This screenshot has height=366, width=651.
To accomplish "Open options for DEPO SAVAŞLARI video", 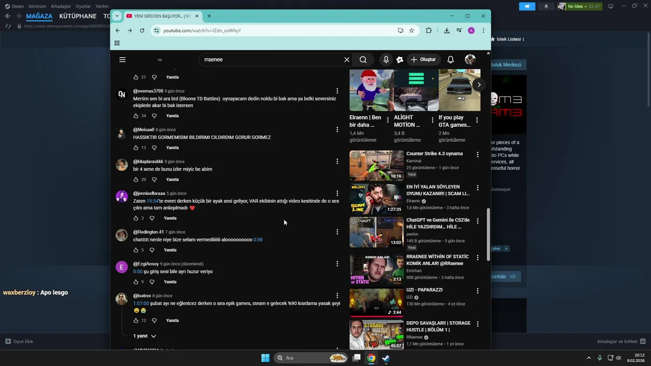I will point(477,324).
